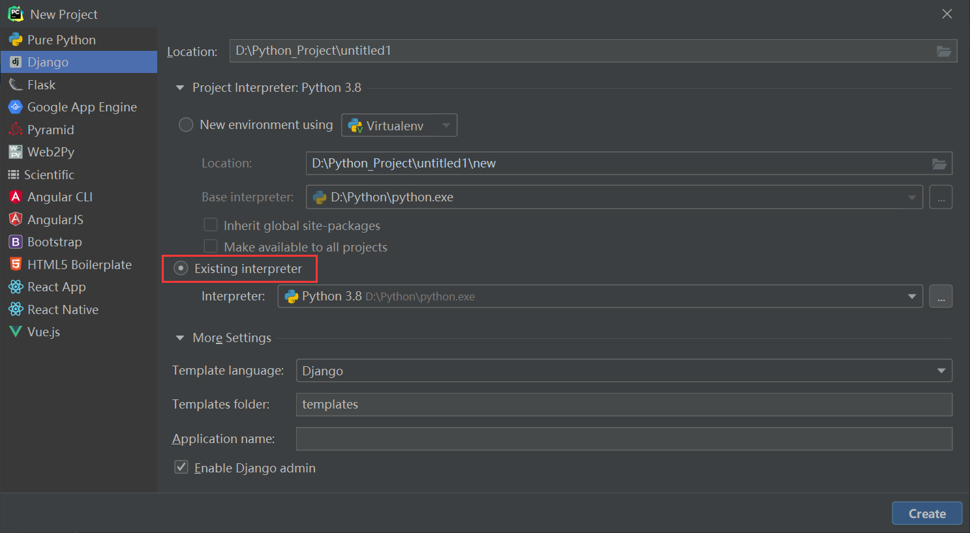This screenshot has height=533, width=970.
Task: Select Angular CLI project type
Action: tap(78, 197)
